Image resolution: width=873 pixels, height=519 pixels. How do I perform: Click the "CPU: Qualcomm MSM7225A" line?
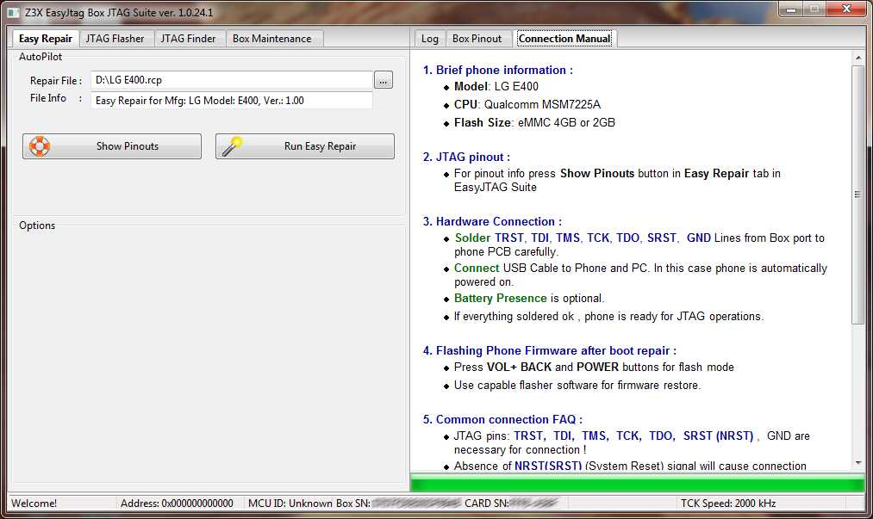pos(527,105)
